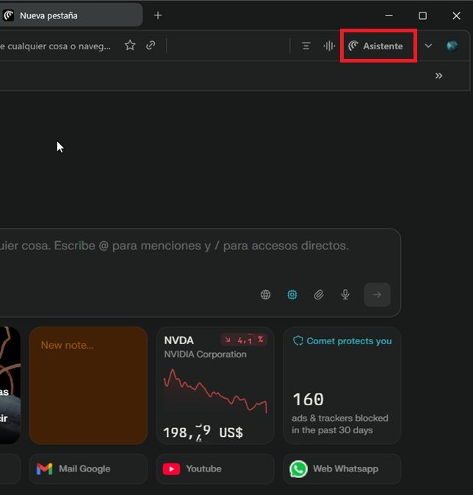Click the three-lines summary icon in toolbar
The height and width of the screenshot is (495, 473).
[x=306, y=46]
